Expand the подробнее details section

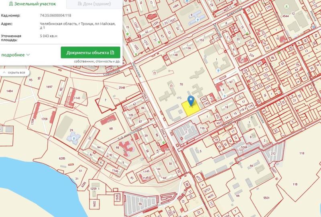tap(16, 55)
